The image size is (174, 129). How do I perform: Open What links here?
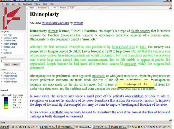point(10,73)
